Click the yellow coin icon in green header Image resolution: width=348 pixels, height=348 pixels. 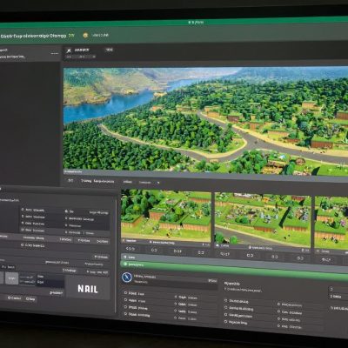[85, 36]
